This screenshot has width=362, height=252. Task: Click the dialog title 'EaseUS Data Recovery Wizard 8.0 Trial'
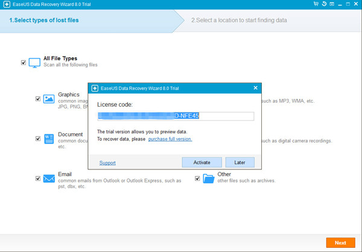(140, 88)
